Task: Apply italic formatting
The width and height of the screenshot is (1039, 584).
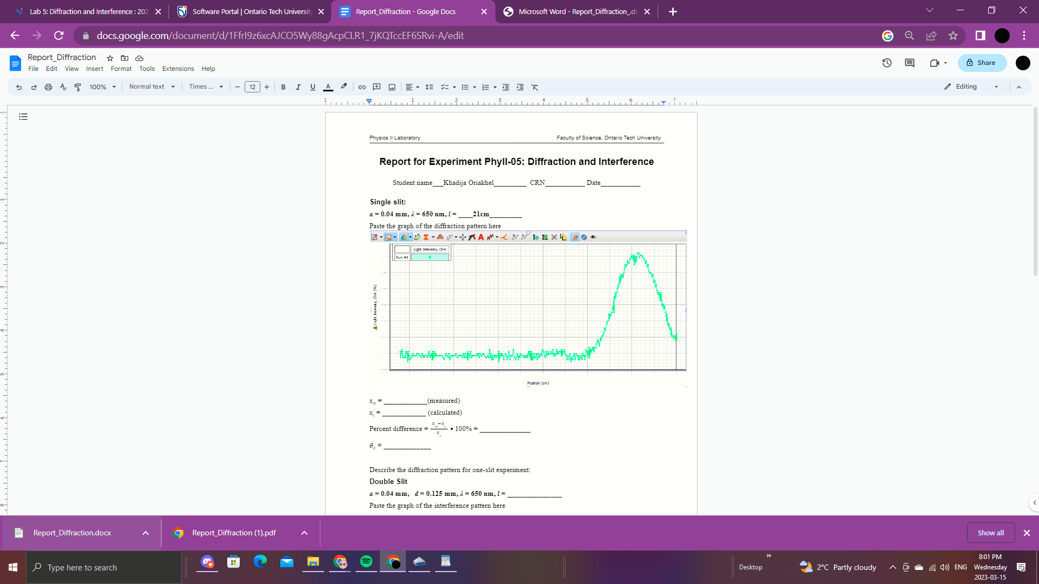Action: tap(298, 87)
